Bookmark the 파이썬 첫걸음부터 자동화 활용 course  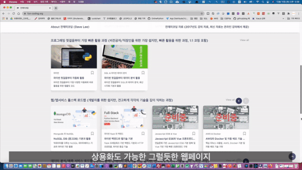tap(92, 73)
